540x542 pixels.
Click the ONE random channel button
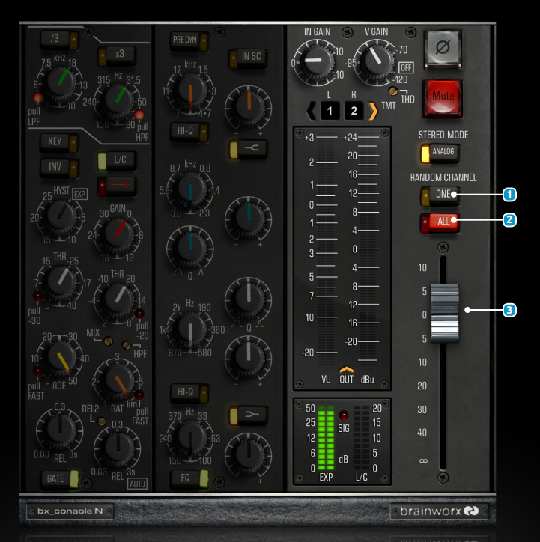click(x=440, y=195)
